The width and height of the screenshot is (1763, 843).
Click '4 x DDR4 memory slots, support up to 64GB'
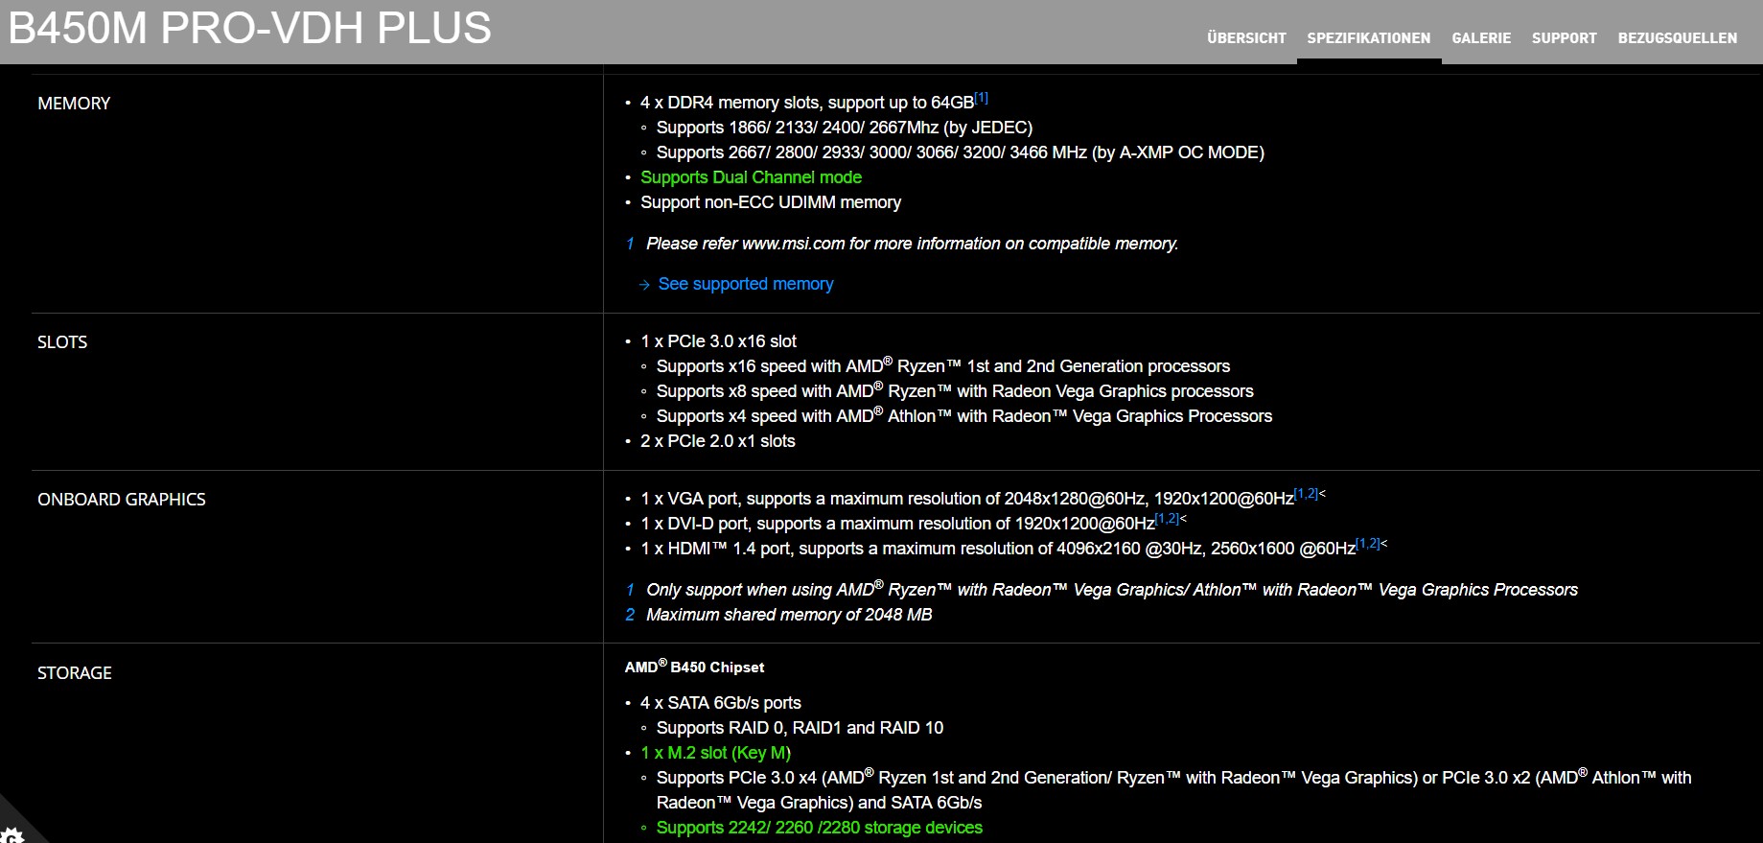click(807, 103)
